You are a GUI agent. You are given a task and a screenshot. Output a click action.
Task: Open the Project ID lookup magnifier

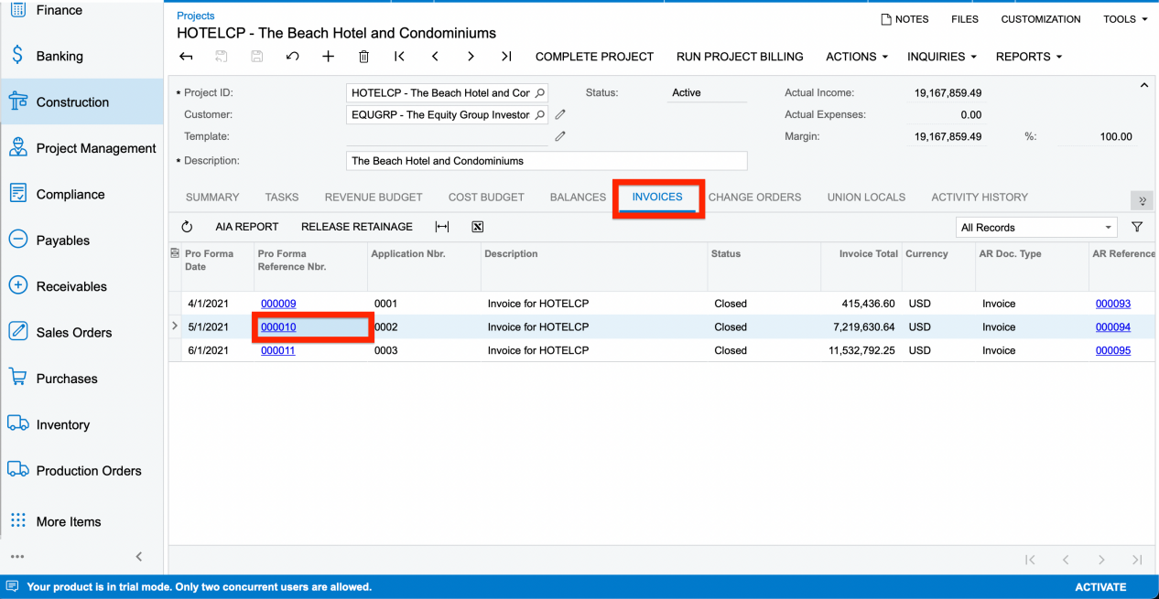click(541, 92)
